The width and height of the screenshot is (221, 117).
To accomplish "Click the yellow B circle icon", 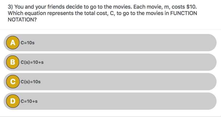I will [13, 62].
